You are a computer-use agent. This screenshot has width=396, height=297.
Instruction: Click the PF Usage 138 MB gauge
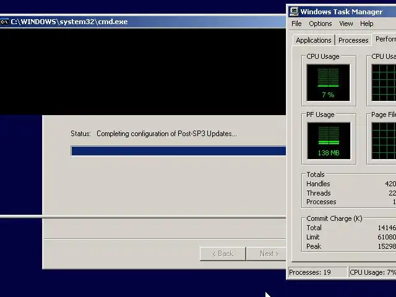[329, 141]
